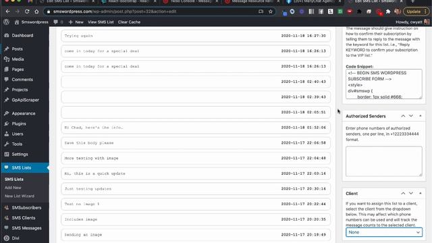Toggle Authorized Senders panel collapse
The image size is (432, 243).
(420, 116)
